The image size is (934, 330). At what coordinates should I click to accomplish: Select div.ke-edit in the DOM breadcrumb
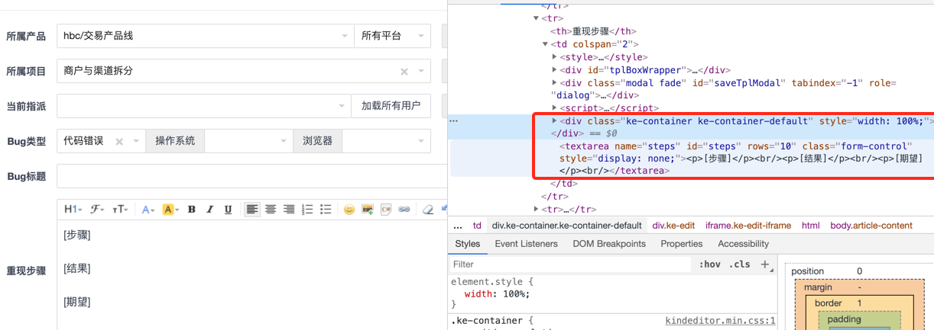[x=673, y=226]
